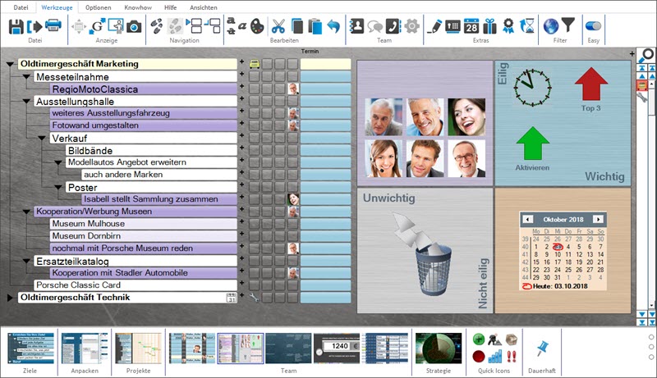Click the red Top 3 arrow
This screenshot has height=378, width=657.
coord(590,85)
